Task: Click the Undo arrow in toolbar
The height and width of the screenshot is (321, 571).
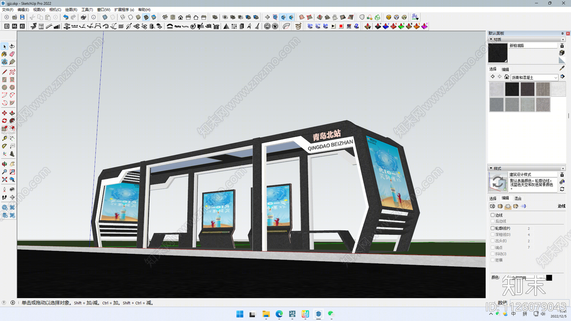Action: [66, 17]
